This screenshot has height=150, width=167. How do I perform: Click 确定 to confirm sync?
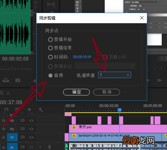[76, 92]
